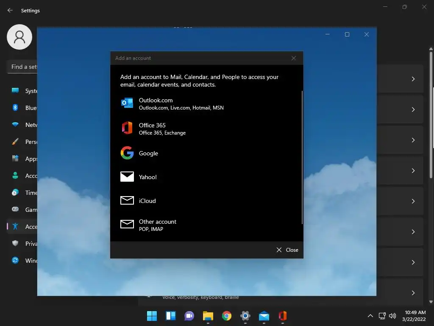Click Close button at dialog bottom

pos(287,250)
